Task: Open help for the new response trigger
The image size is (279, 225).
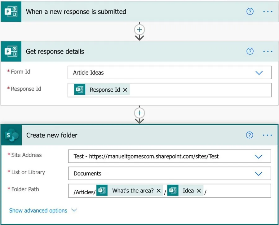Action: [250, 11]
